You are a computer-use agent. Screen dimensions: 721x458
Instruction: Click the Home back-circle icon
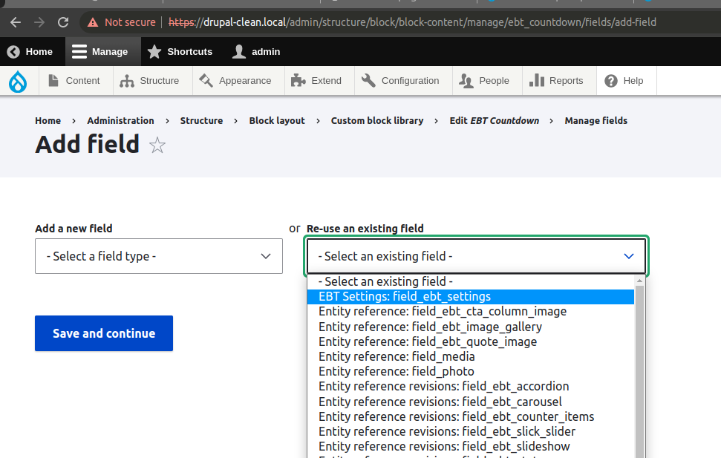pos(13,52)
